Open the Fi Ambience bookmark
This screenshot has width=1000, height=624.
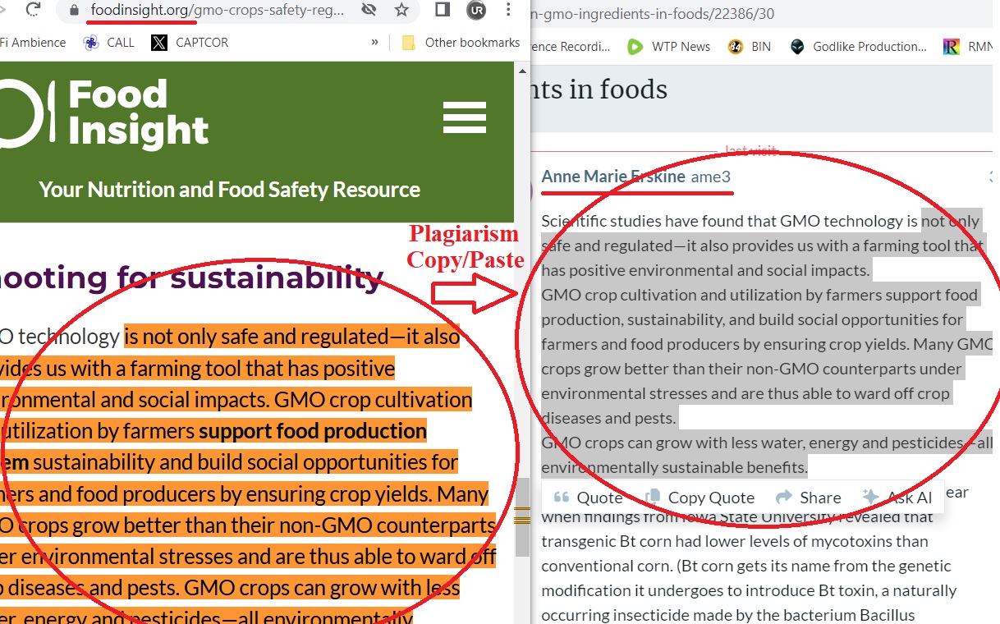point(33,43)
